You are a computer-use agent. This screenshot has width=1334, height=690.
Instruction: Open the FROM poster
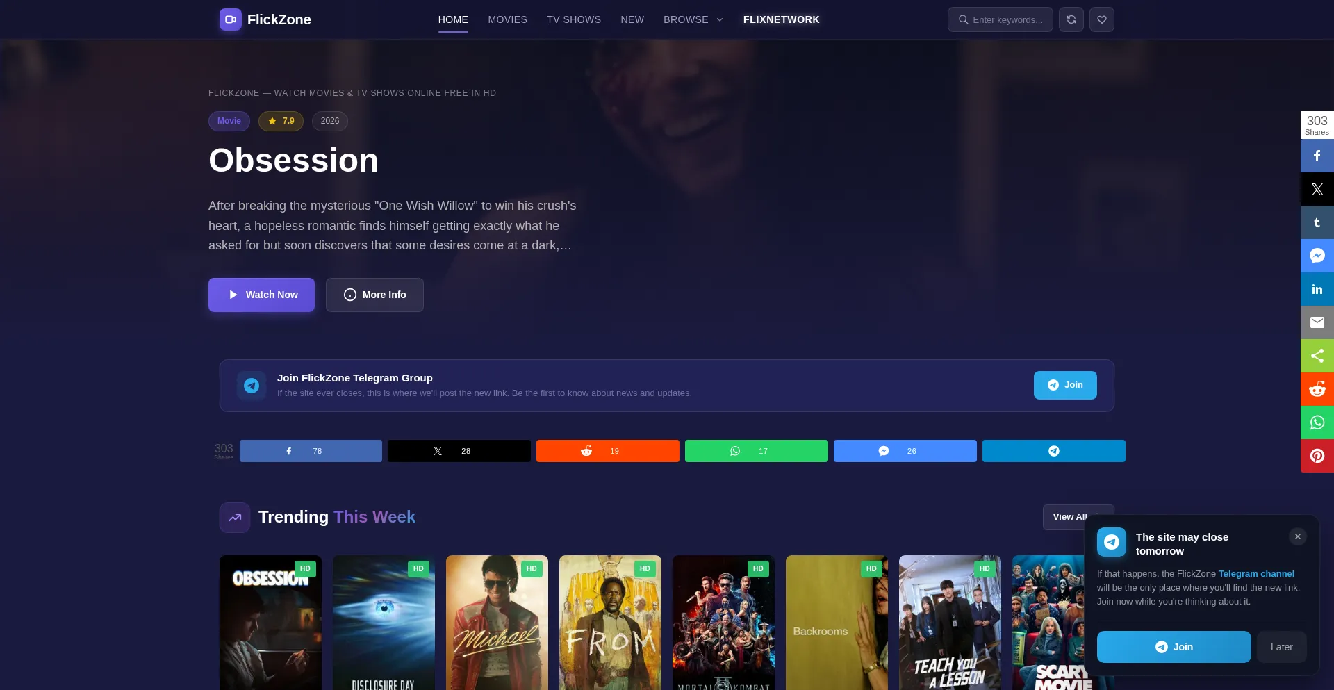click(610, 623)
